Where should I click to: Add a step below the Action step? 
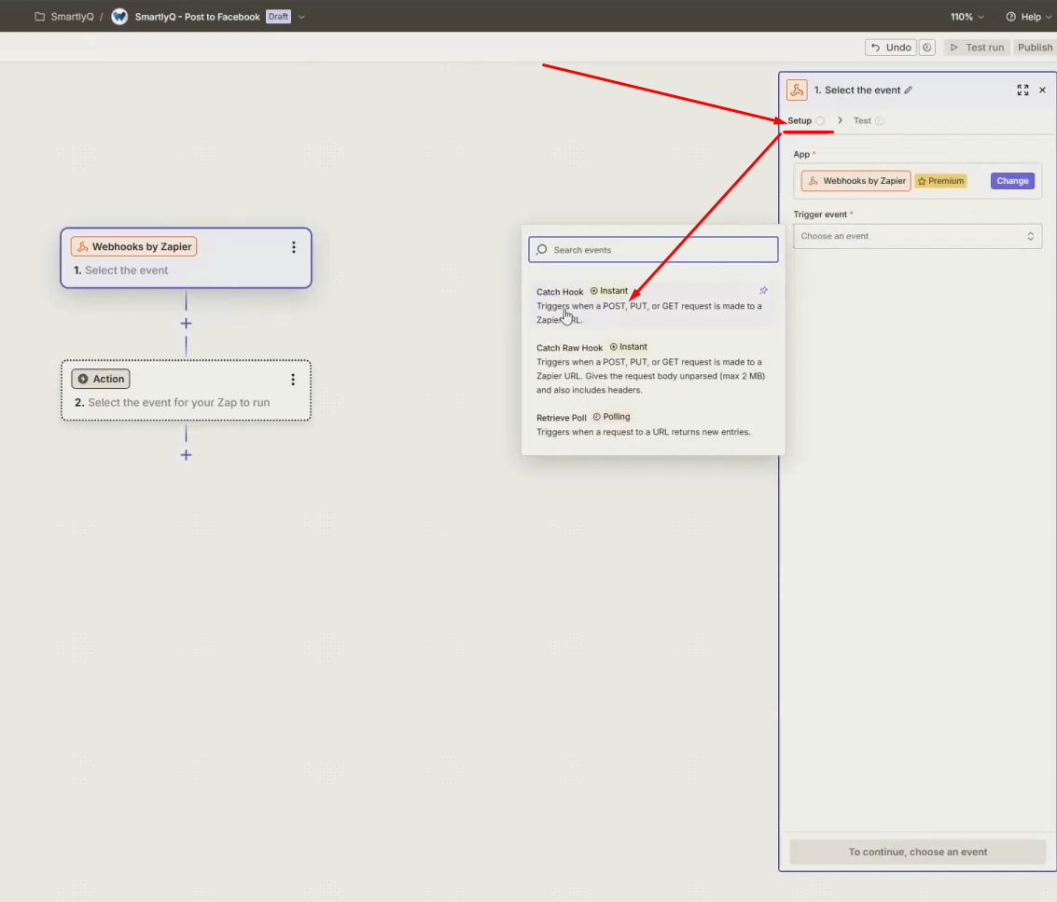point(186,455)
